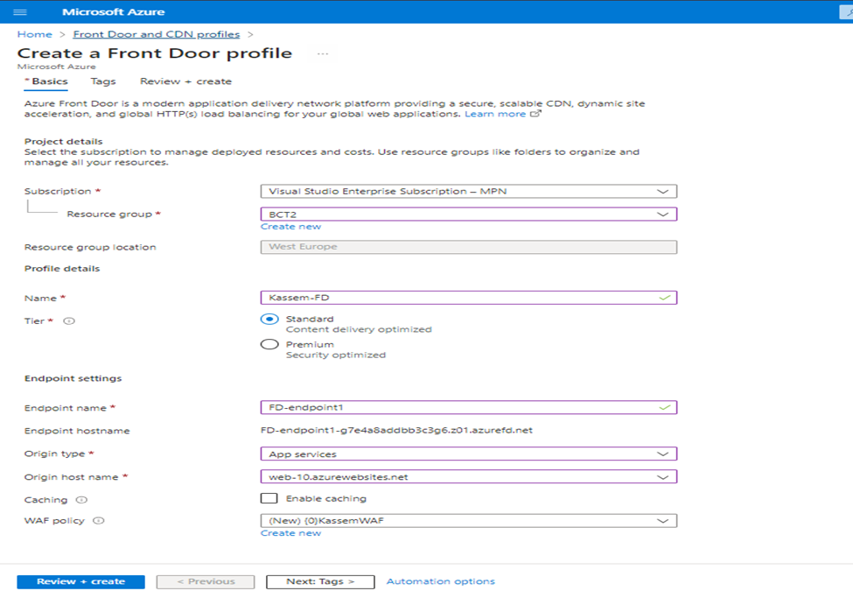Select the Premium tier radio button

269,344
